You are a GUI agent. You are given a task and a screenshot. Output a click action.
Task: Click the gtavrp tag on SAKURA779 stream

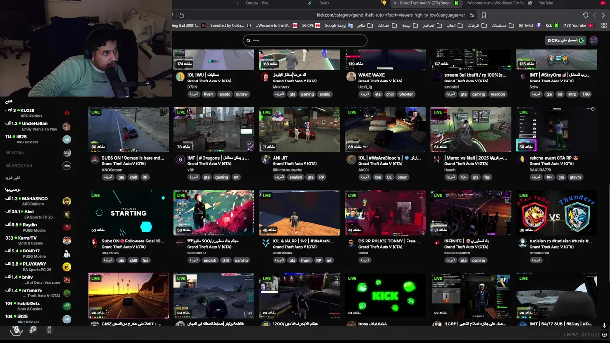click(575, 177)
